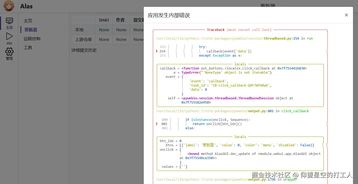
Task: Click the 本地 row label
Action: (x=79, y=30)
